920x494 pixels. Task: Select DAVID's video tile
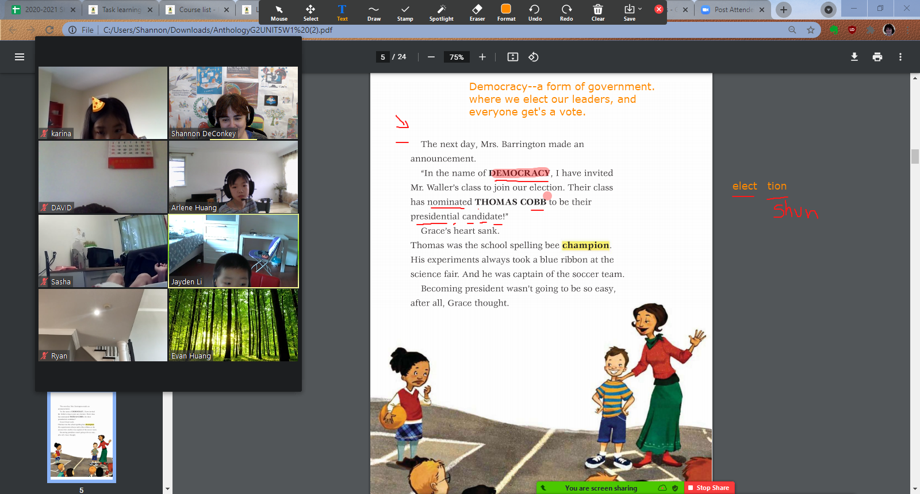(x=103, y=177)
